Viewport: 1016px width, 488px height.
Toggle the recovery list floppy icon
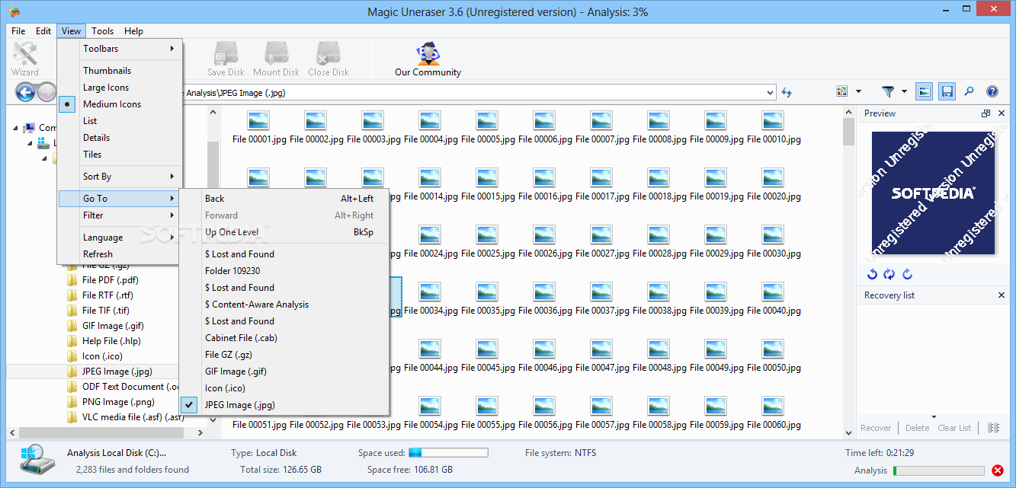(x=947, y=91)
